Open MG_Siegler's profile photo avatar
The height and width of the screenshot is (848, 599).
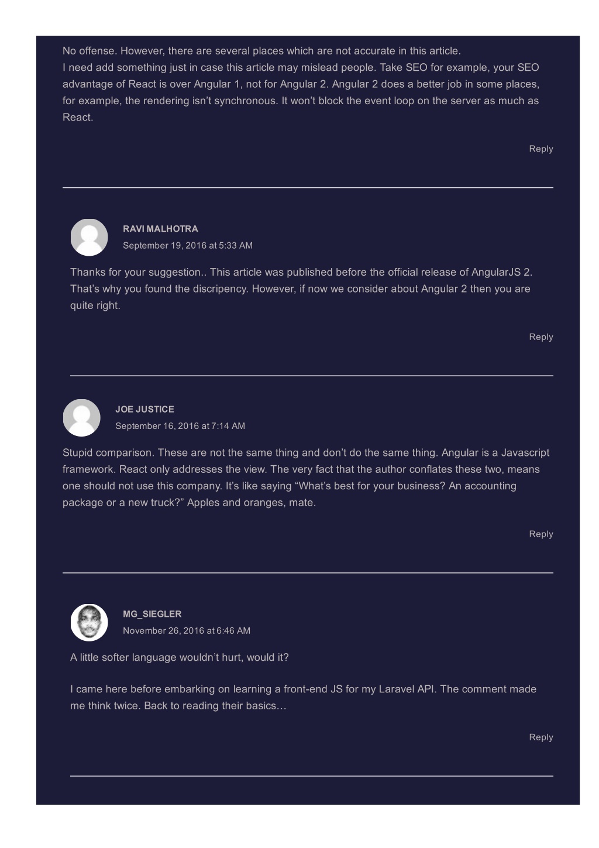pyautogui.click(x=89, y=622)
